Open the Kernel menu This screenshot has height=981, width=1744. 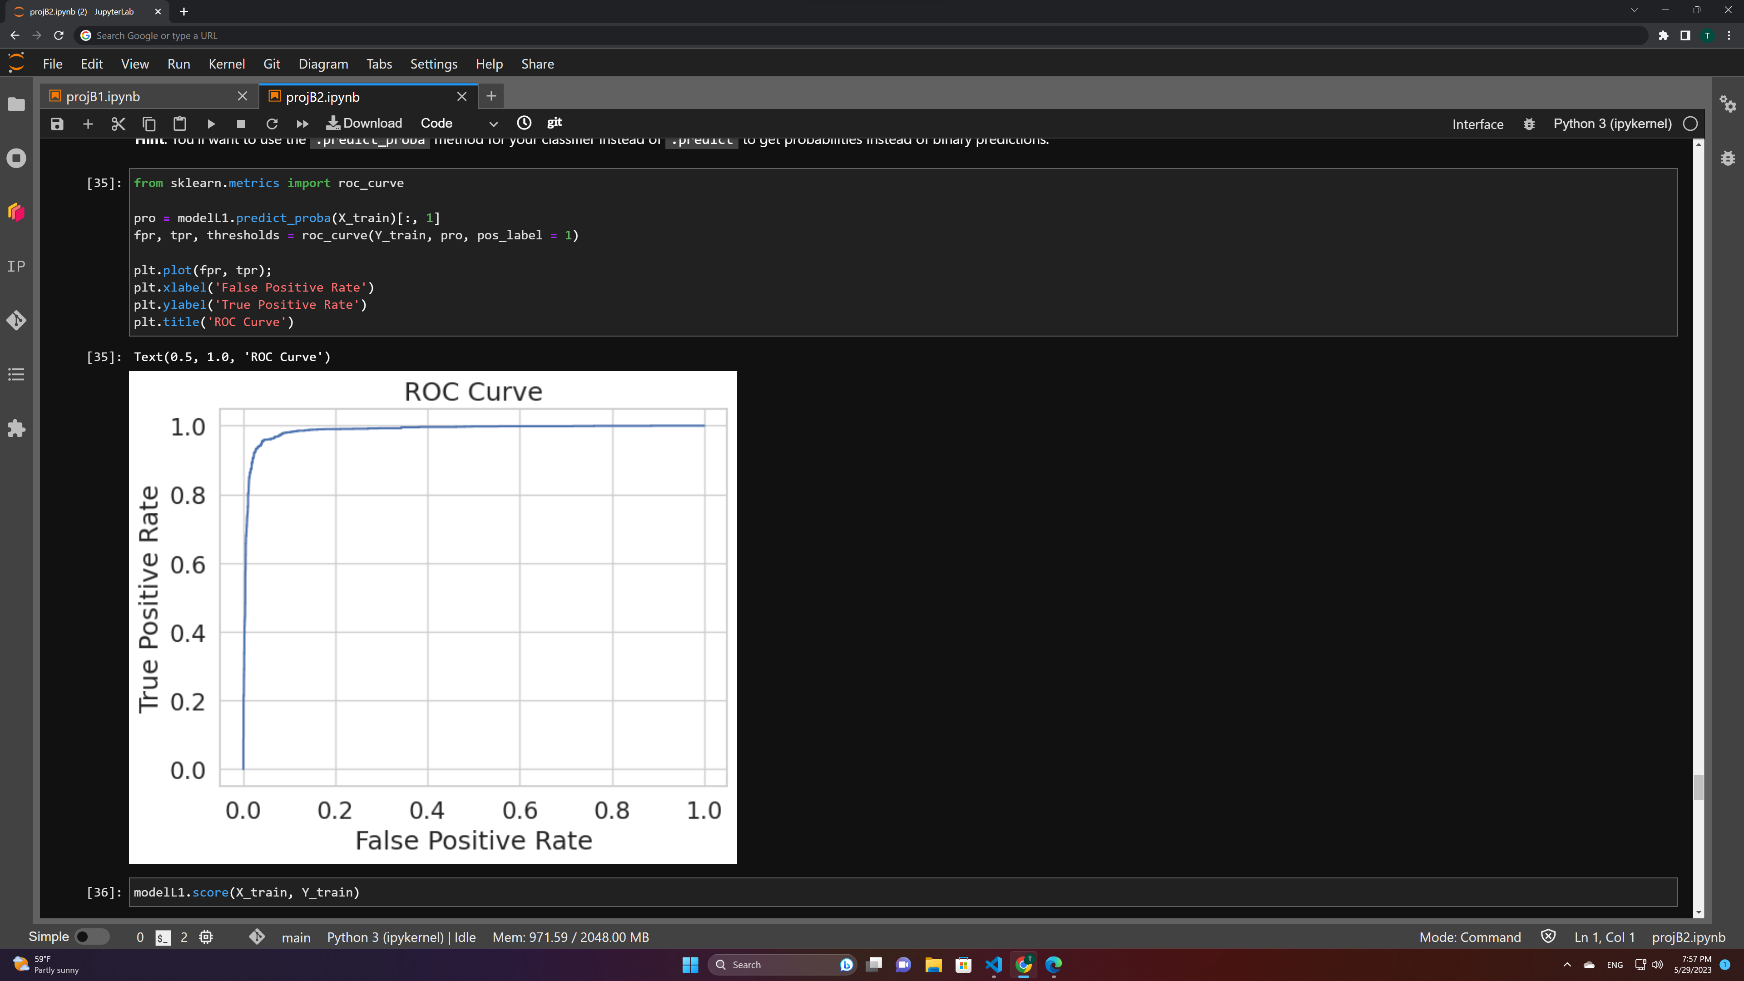click(x=226, y=64)
